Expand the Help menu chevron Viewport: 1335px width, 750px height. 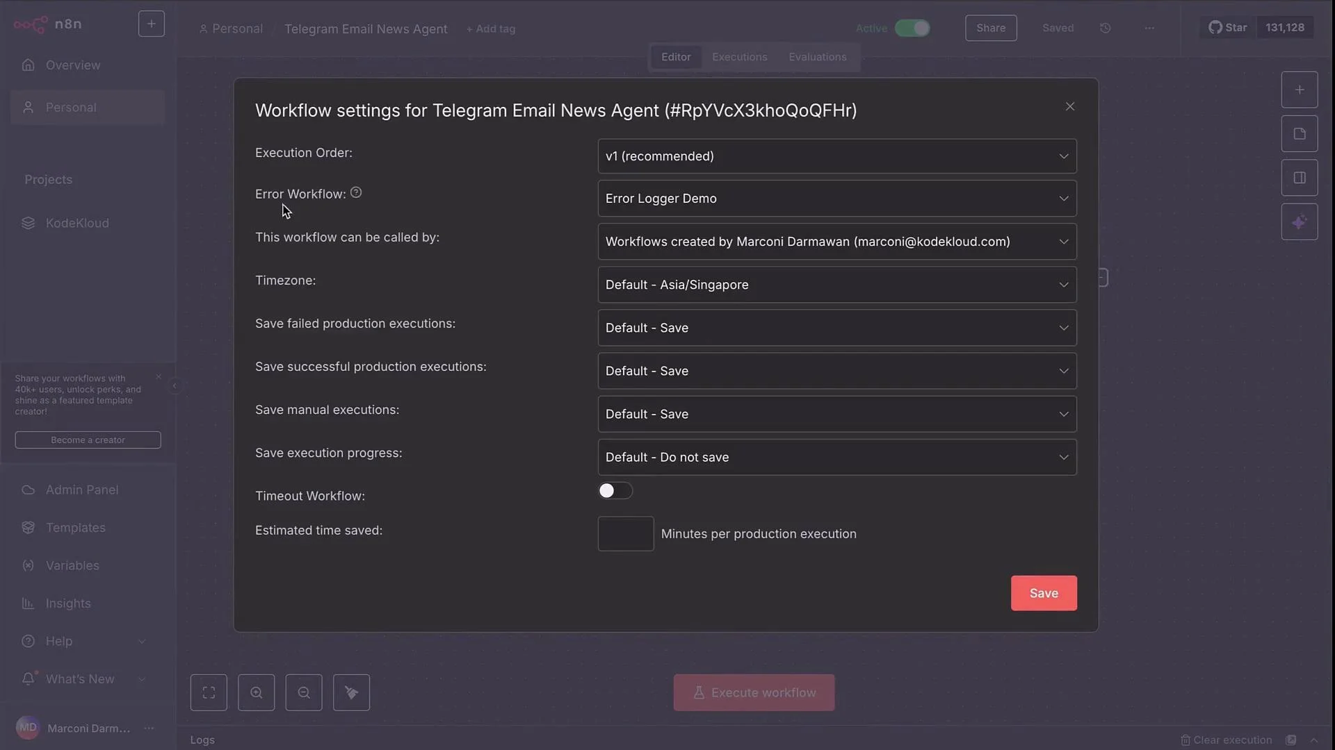[142, 641]
